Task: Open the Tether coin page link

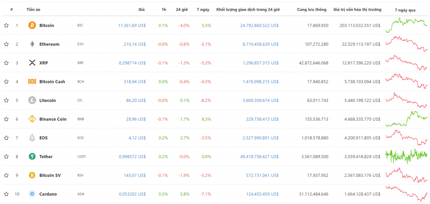Action: coord(46,157)
